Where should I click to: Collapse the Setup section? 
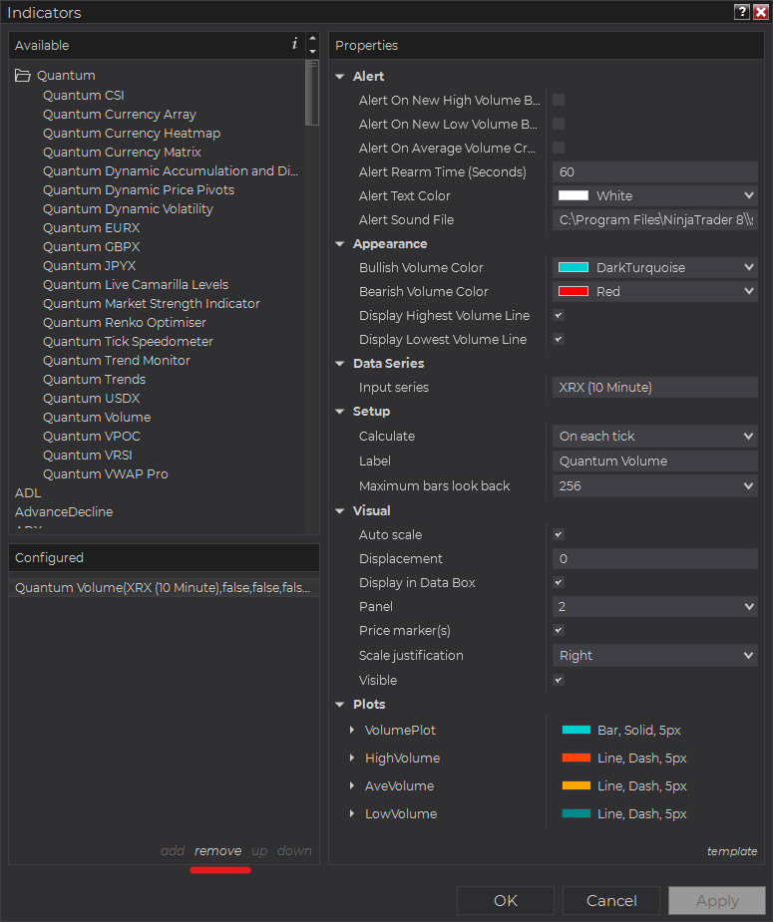340,412
